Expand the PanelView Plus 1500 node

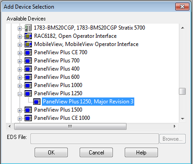20,110
